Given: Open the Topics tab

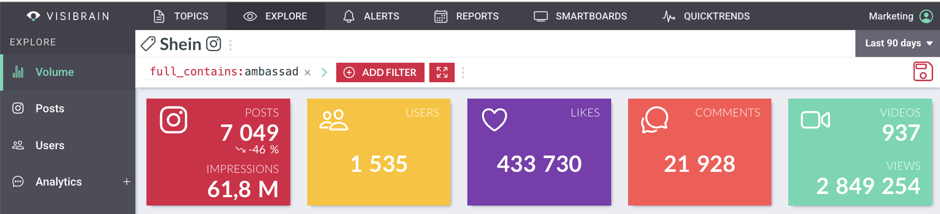Looking at the screenshot, I should pyautogui.click(x=181, y=16).
